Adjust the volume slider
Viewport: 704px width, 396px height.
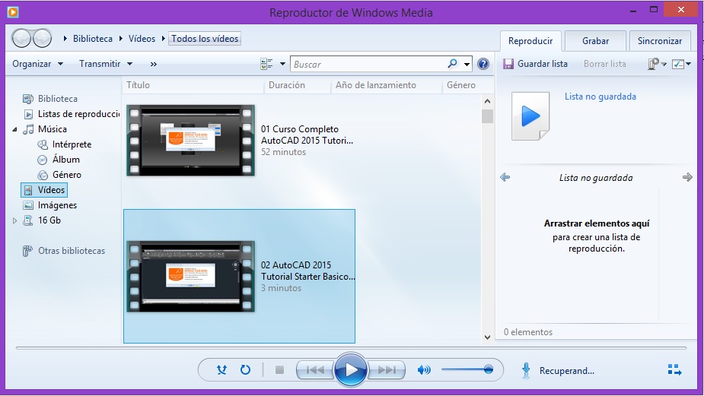coord(467,370)
